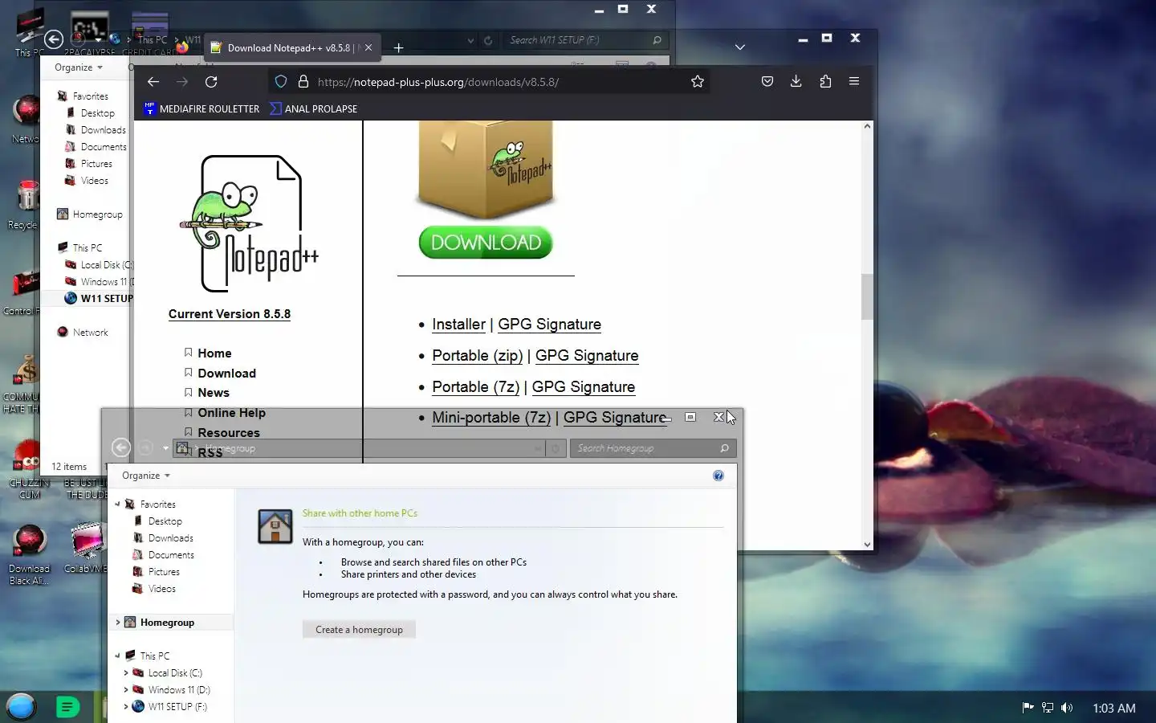Show tracking protection shield details
1156x723 pixels.
click(281, 82)
